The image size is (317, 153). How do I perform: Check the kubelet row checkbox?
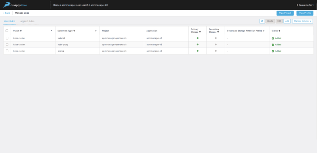(7, 38)
